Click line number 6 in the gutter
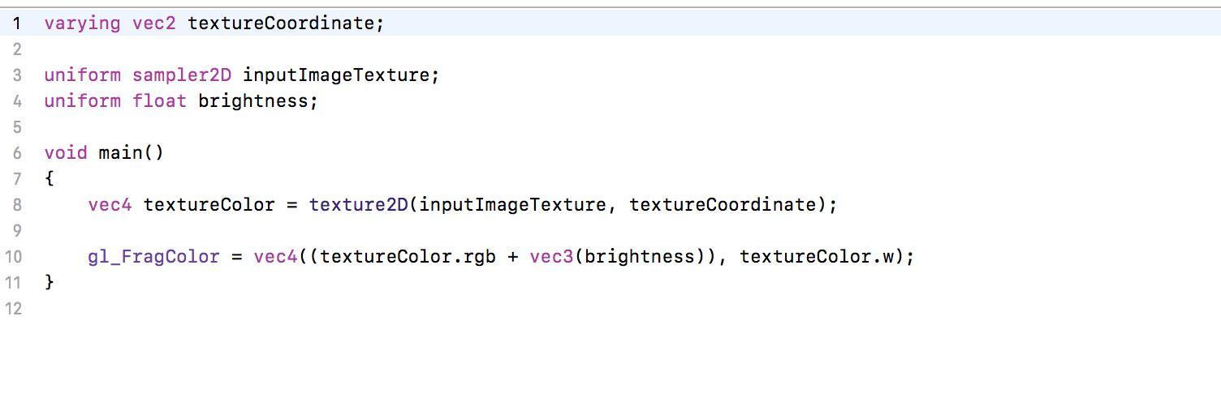The height and width of the screenshot is (402, 1221). point(16,153)
